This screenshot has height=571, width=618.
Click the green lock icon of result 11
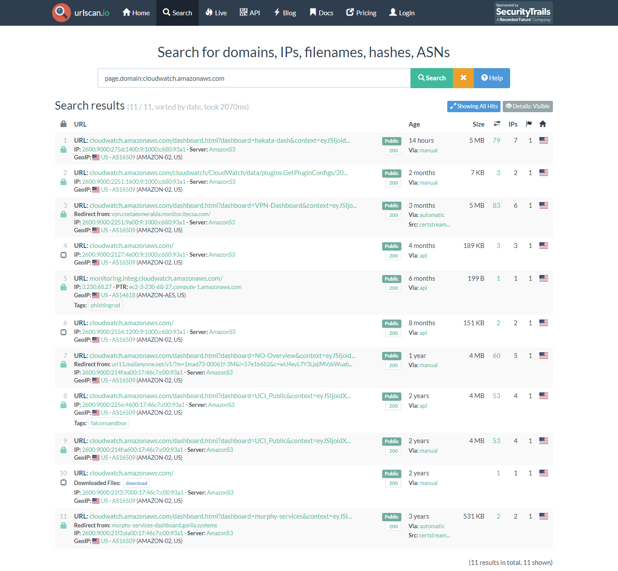[63, 526]
